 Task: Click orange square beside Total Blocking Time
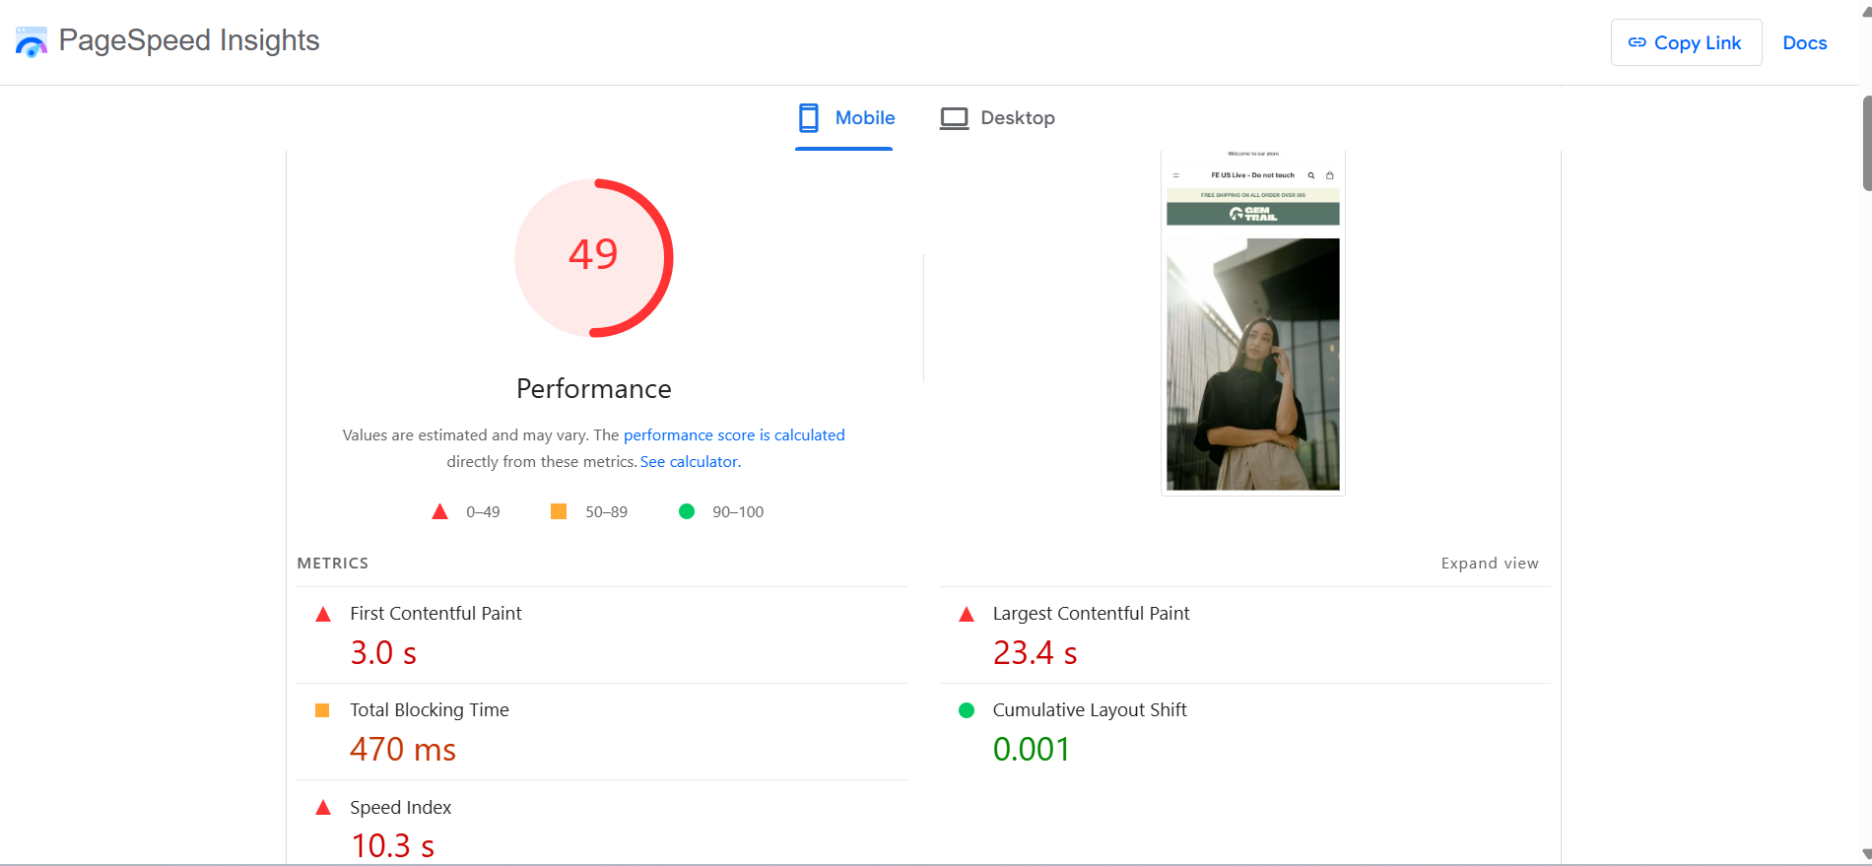click(322, 710)
